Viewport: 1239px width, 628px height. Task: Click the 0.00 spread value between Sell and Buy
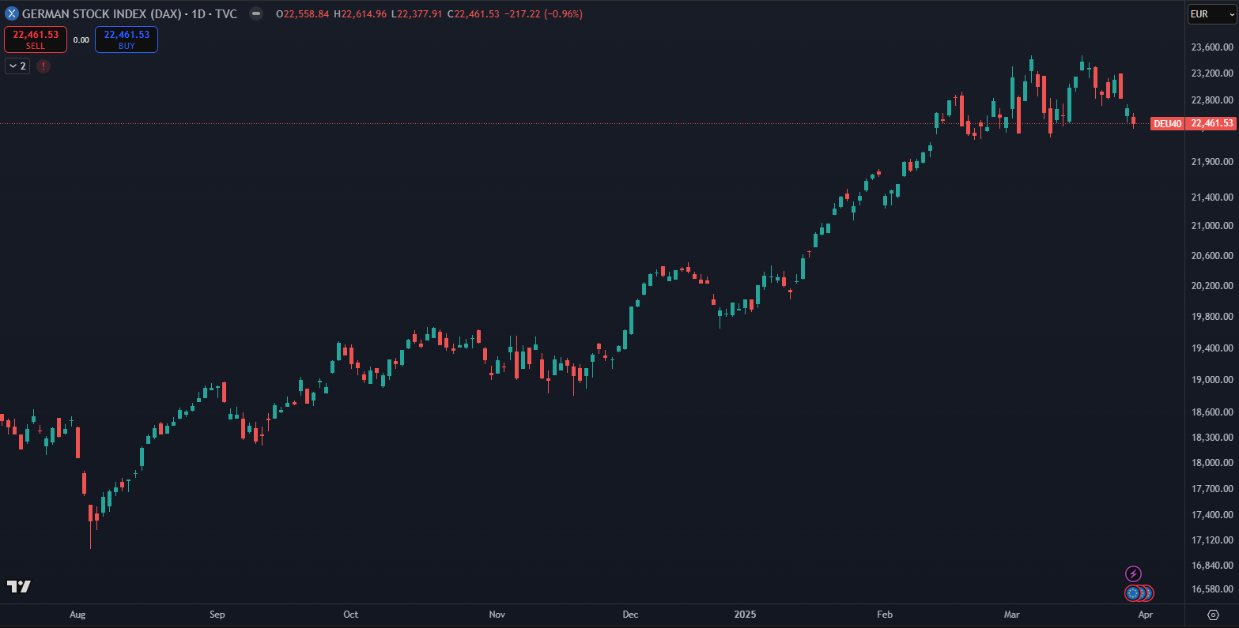pos(81,39)
